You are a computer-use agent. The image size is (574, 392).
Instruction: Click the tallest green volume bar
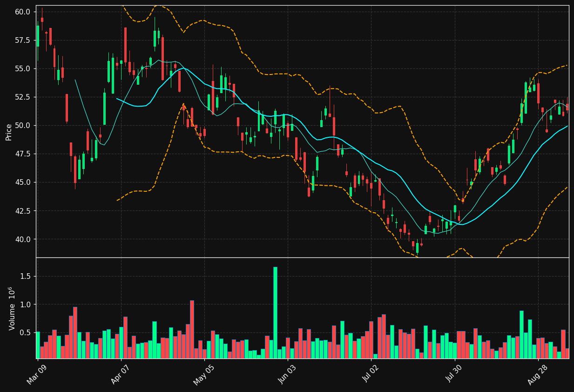coord(275,312)
